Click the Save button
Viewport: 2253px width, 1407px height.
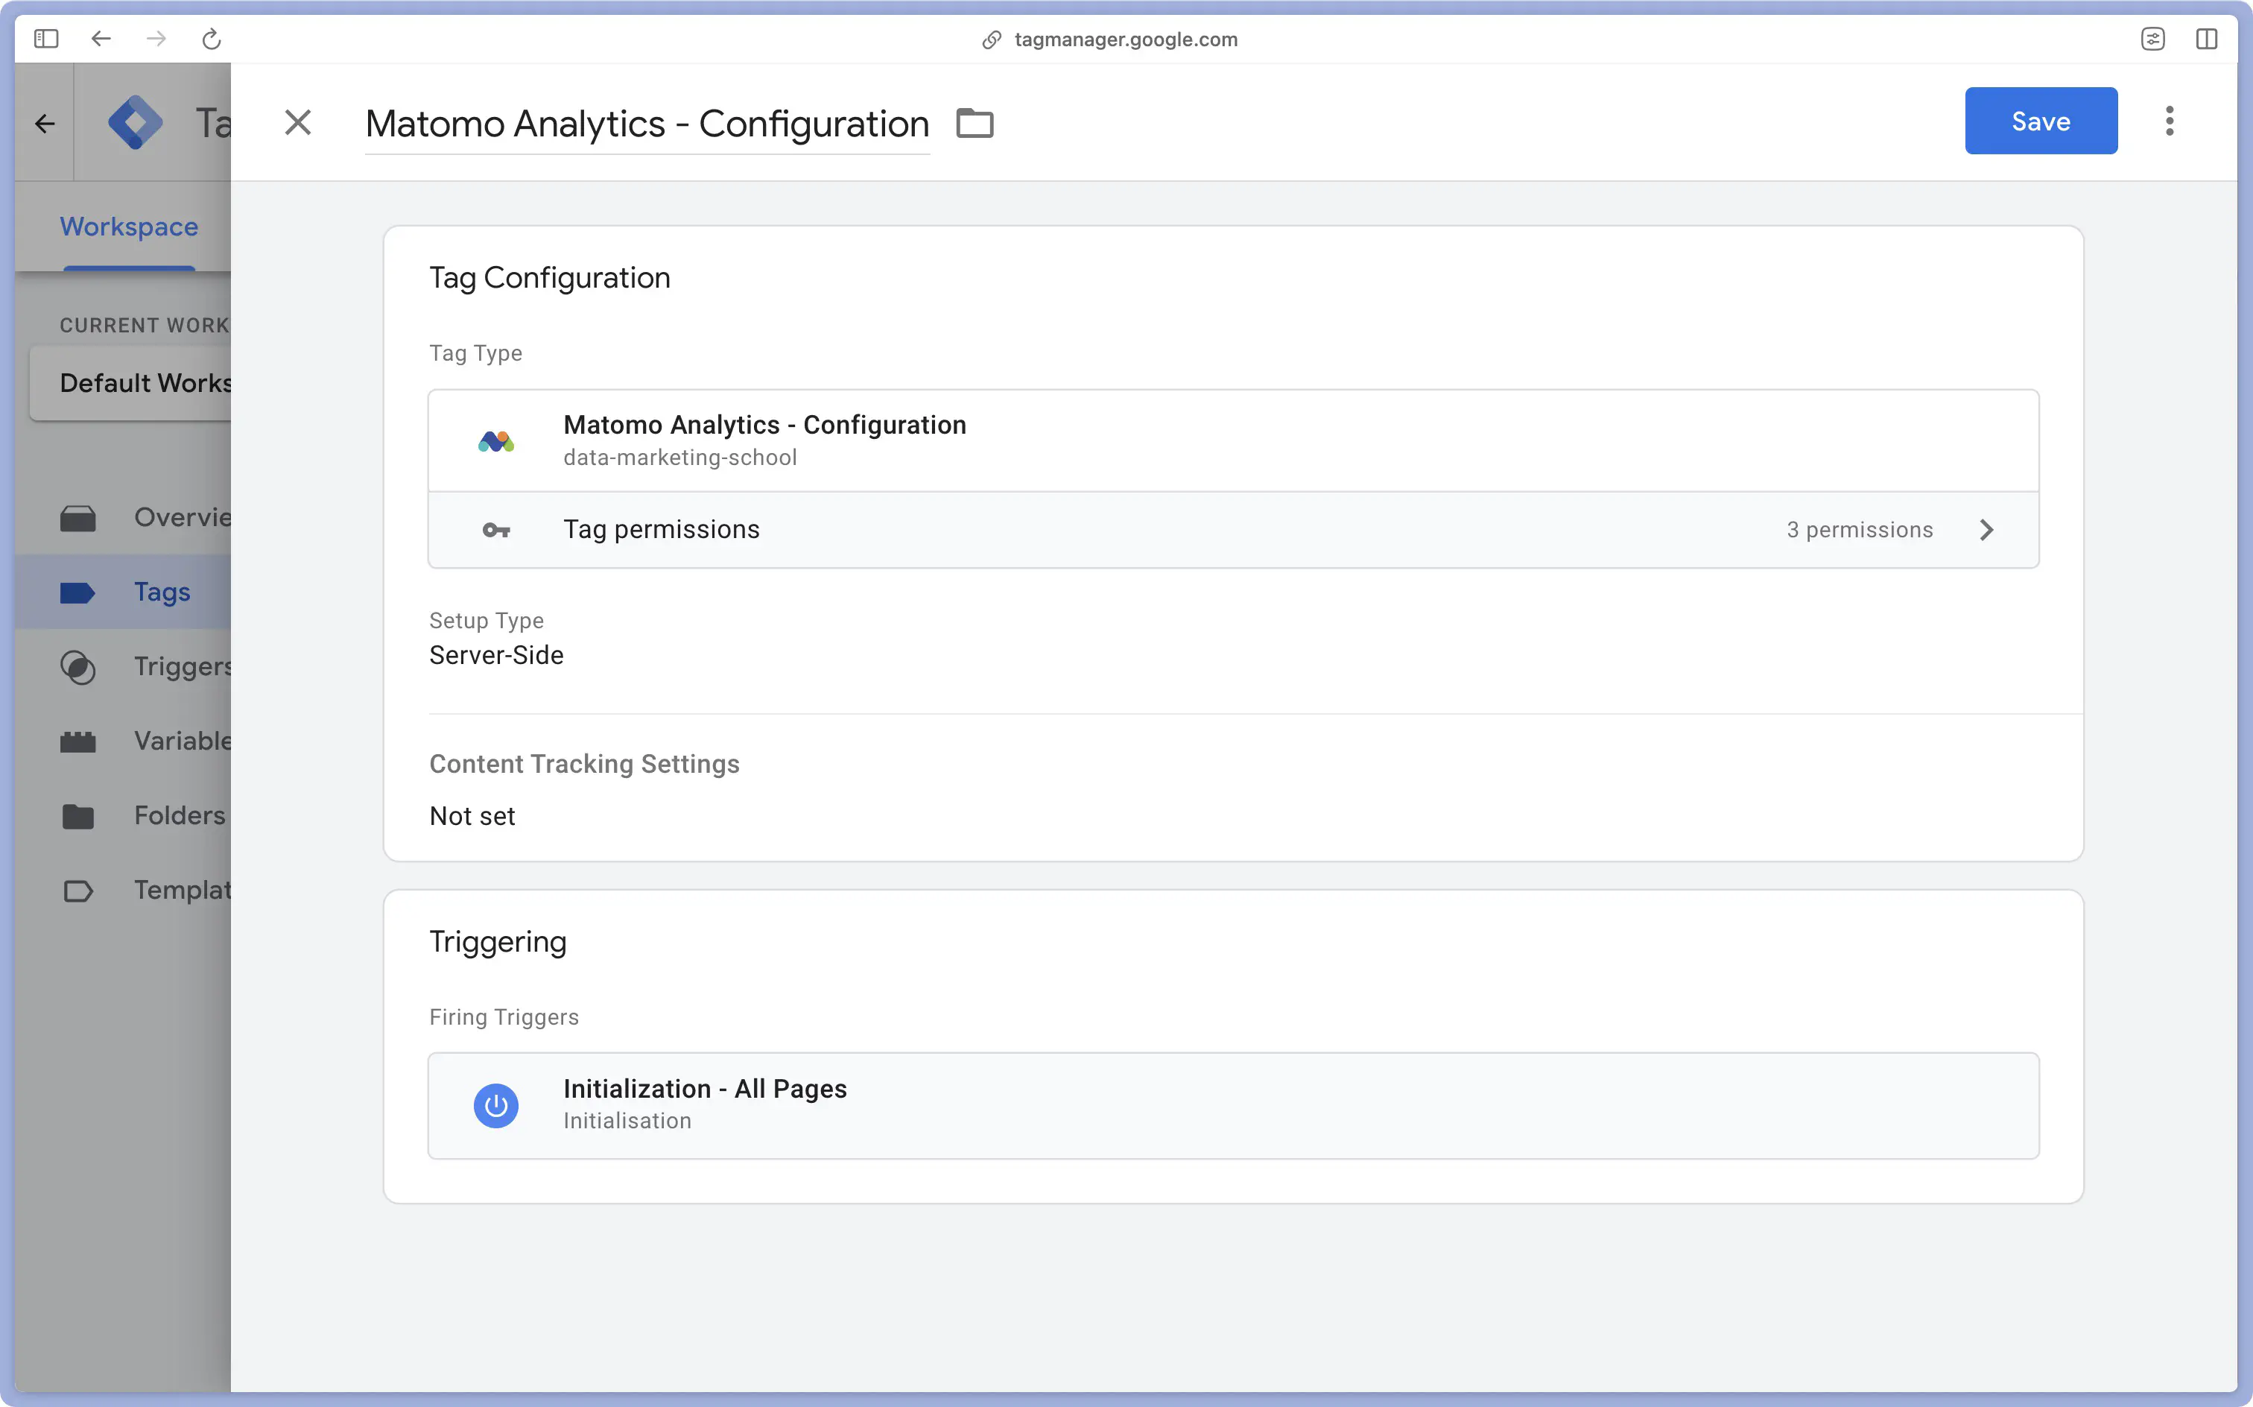pos(2040,121)
